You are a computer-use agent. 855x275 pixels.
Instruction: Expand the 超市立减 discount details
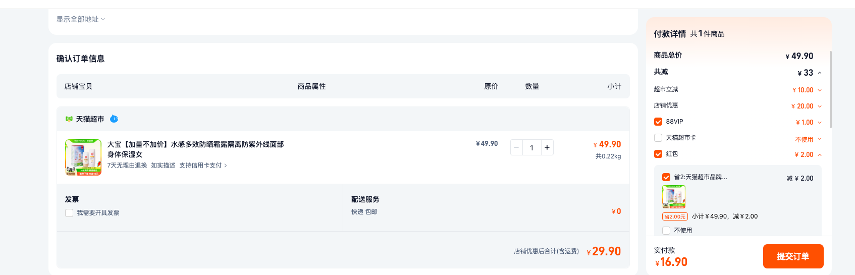tap(820, 90)
